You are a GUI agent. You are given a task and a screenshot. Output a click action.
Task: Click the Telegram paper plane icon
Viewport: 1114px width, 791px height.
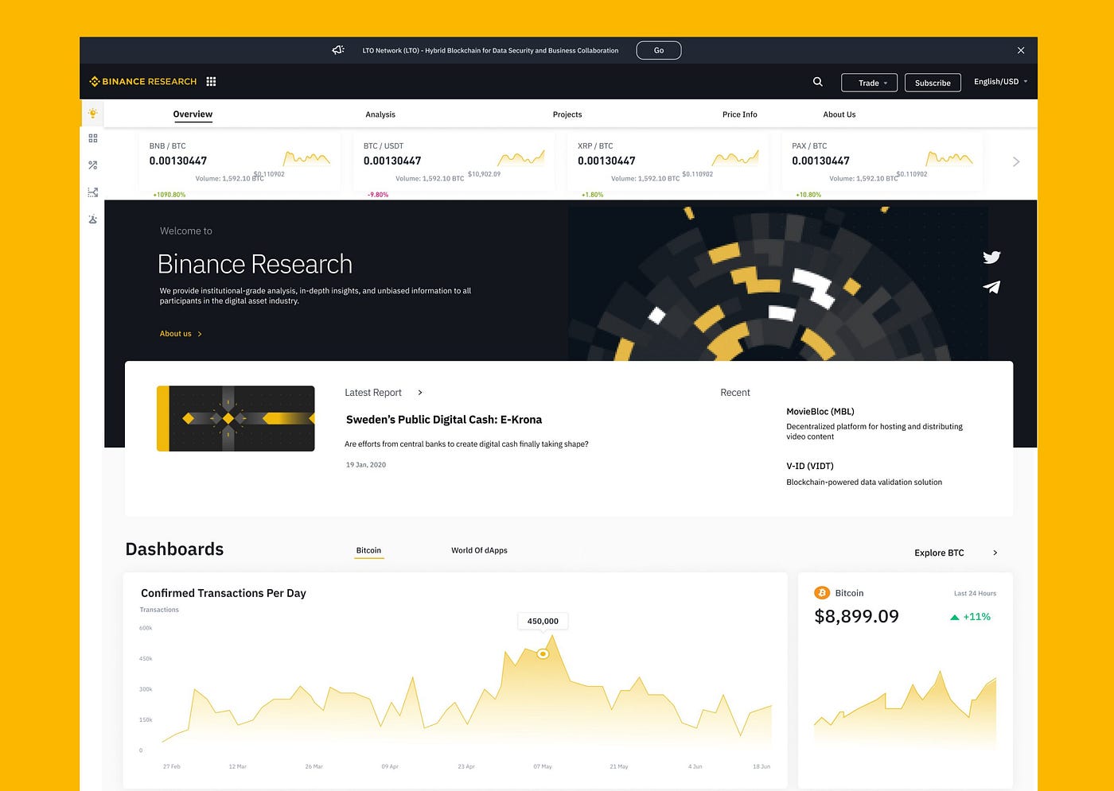pos(991,287)
